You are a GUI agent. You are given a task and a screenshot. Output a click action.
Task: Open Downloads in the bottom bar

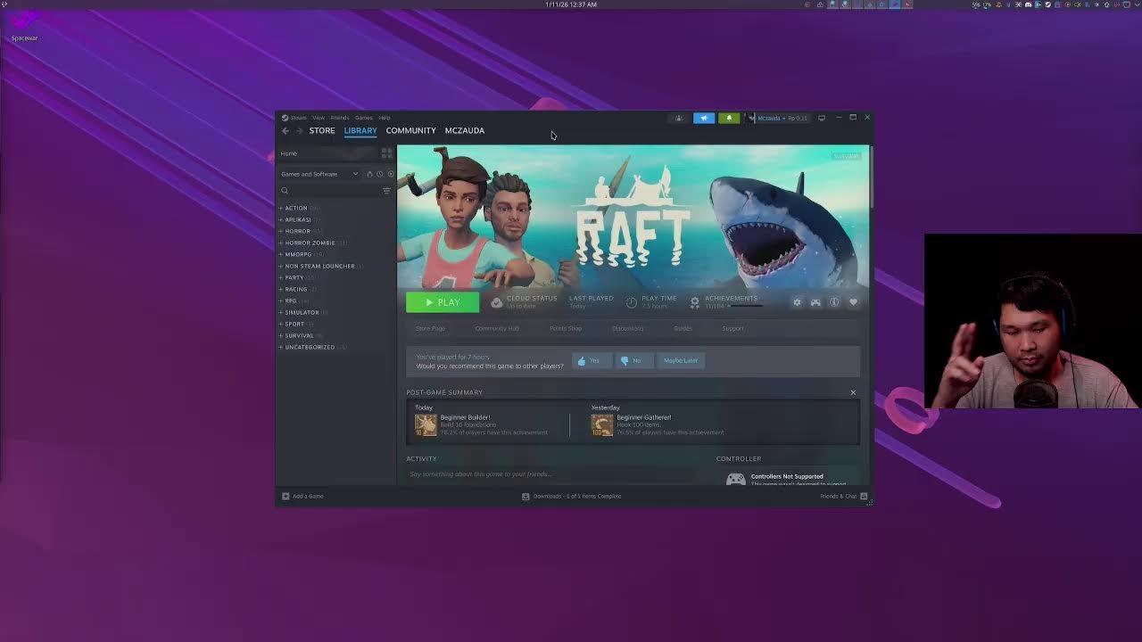pos(572,496)
